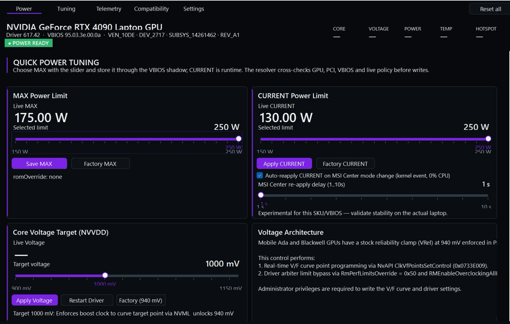Viewport: 510px width, 324px height.
Task: Click the VOLTAGE readout in header
Action: [379, 32]
